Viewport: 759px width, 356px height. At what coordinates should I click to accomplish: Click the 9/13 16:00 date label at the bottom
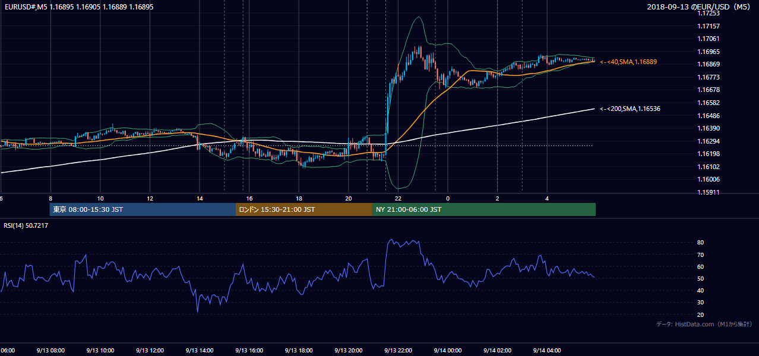coord(249,350)
